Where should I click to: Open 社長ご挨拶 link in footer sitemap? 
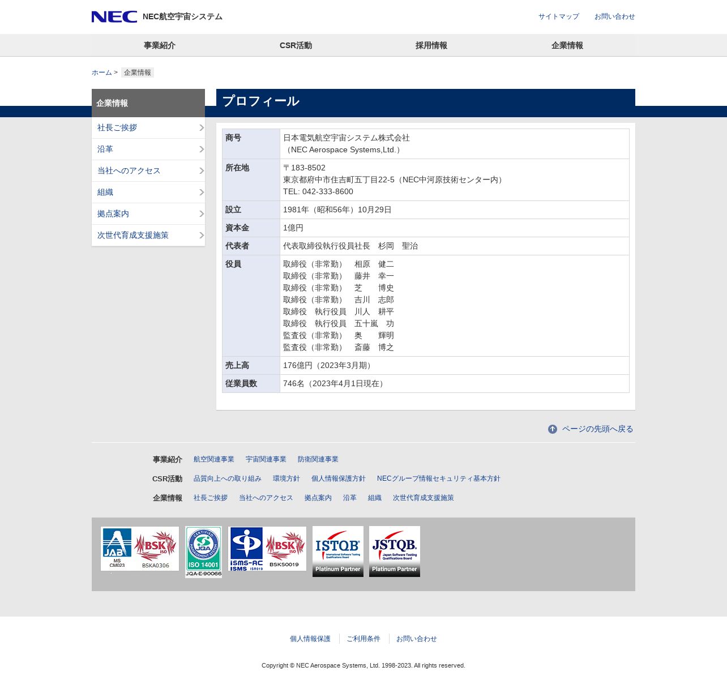211,498
